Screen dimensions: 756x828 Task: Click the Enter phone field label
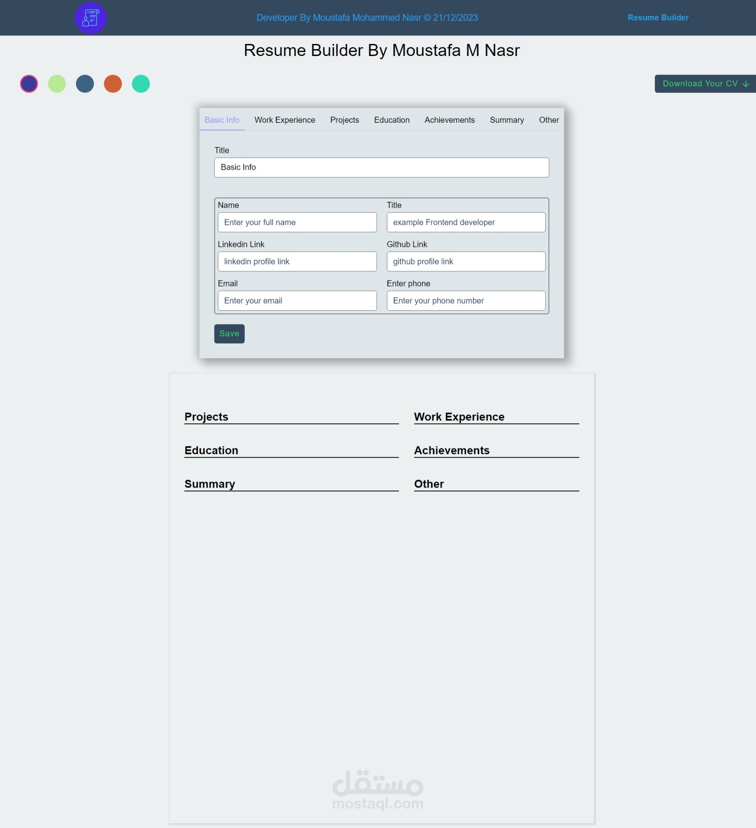click(408, 283)
